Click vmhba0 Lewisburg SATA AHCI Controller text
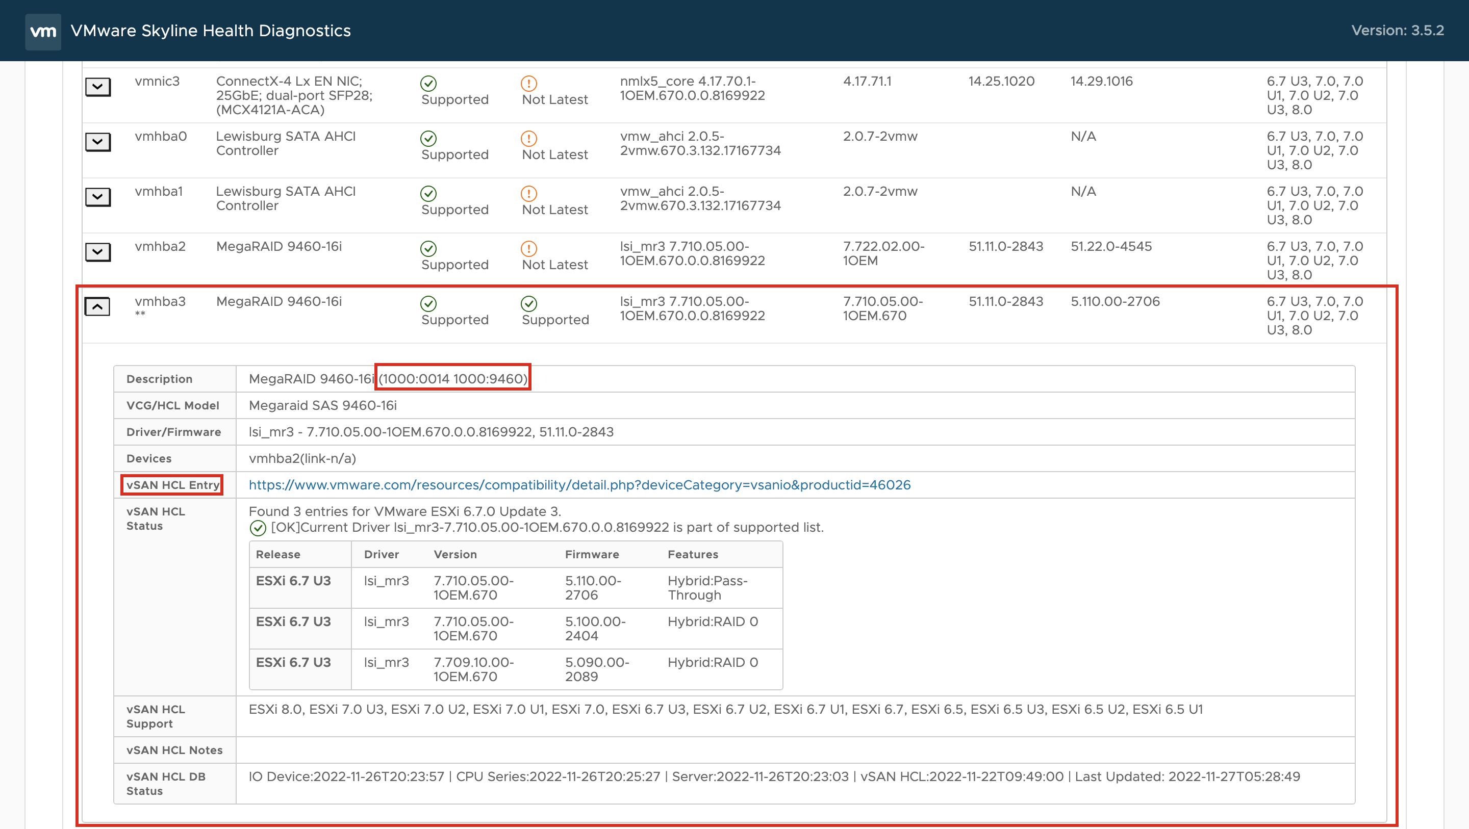This screenshot has height=829, width=1469. (x=286, y=143)
